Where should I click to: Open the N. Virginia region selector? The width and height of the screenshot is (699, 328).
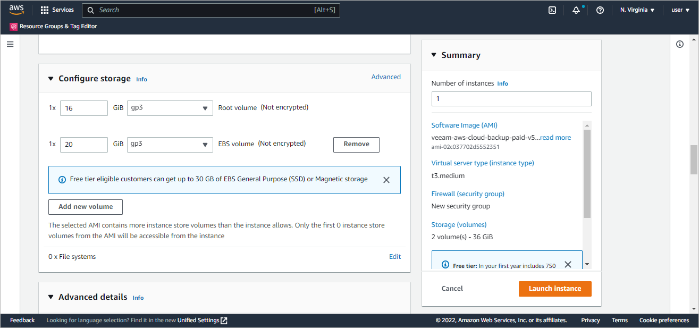pyautogui.click(x=637, y=10)
